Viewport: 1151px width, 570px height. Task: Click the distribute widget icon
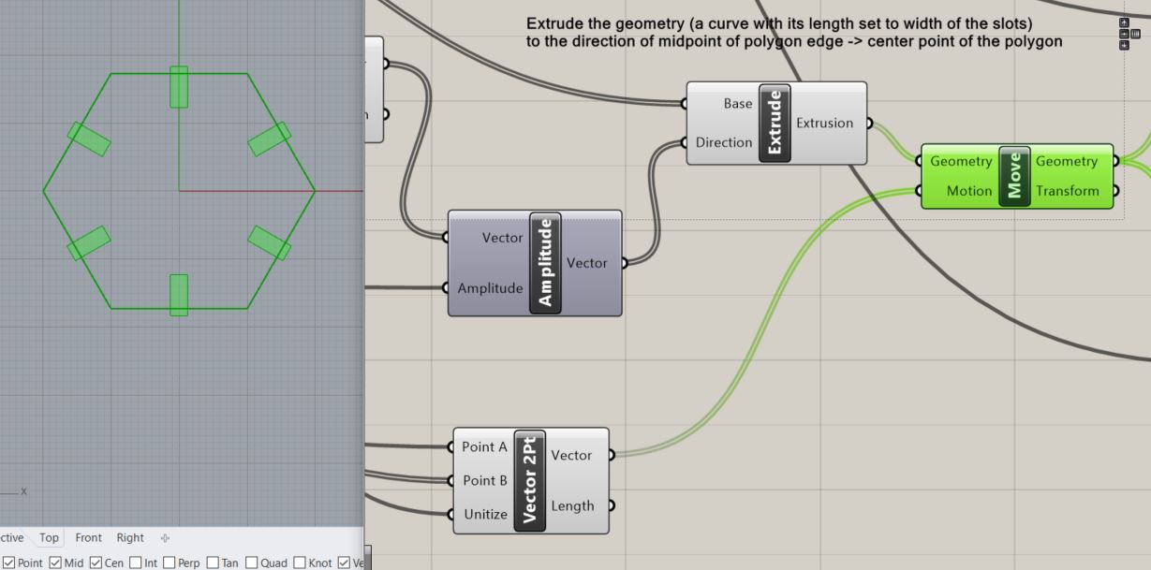click(1135, 34)
